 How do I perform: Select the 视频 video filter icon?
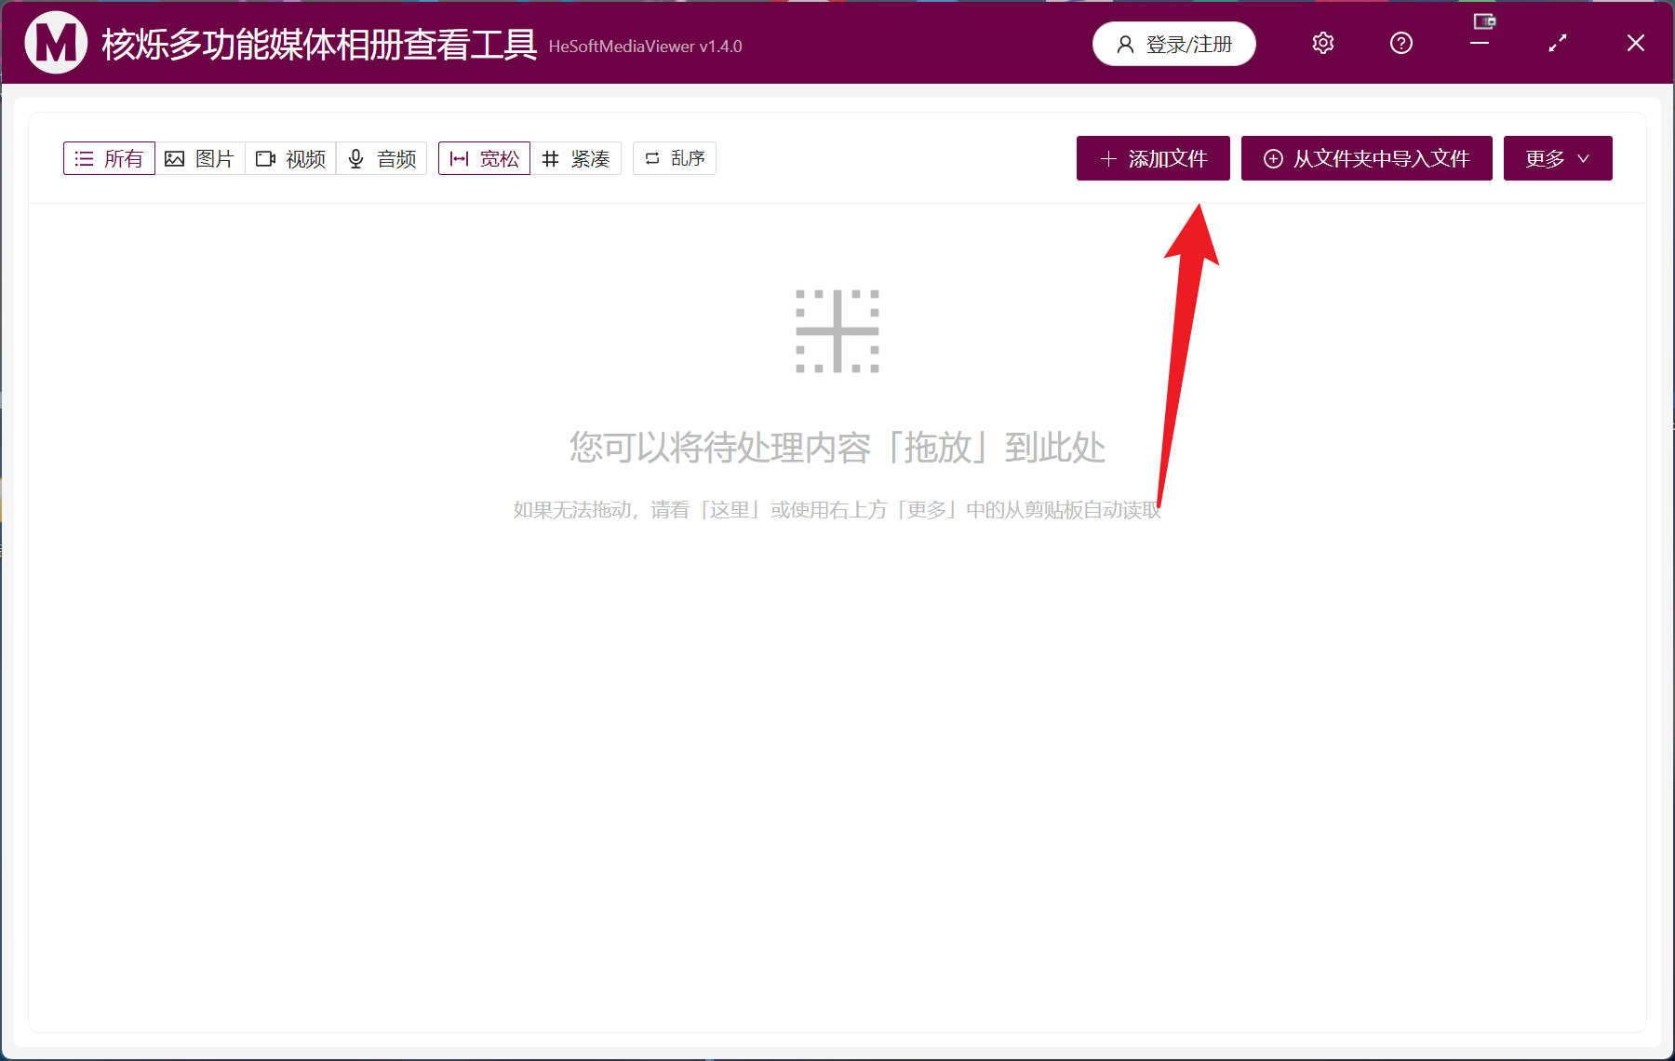265,158
